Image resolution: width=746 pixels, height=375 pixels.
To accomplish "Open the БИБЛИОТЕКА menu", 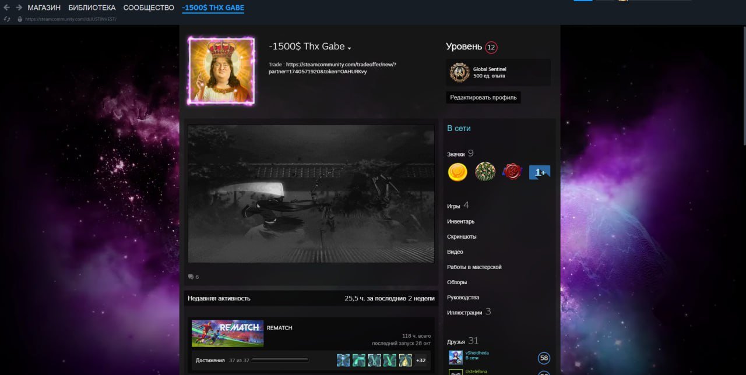I will pos(92,8).
